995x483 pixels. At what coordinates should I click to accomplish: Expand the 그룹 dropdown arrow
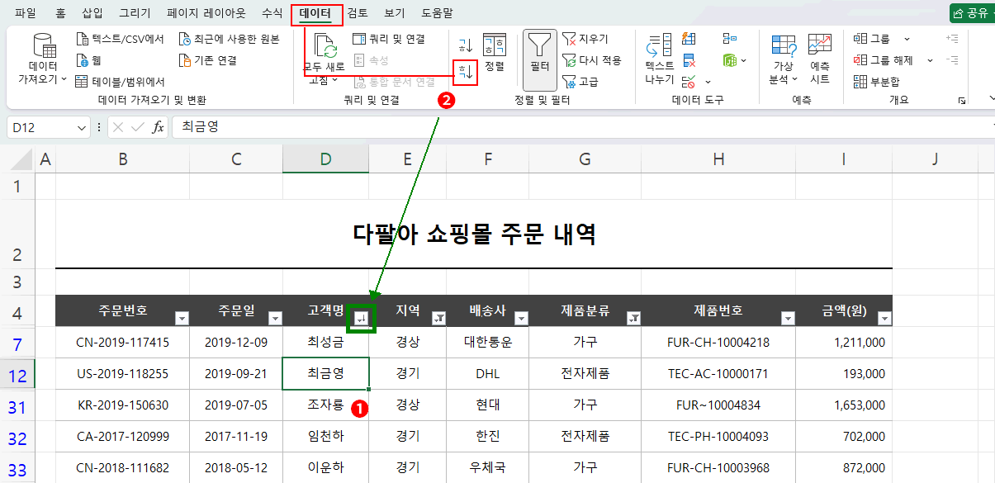pos(907,39)
